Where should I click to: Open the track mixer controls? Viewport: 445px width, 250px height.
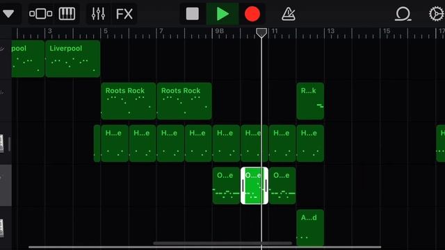(98, 14)
